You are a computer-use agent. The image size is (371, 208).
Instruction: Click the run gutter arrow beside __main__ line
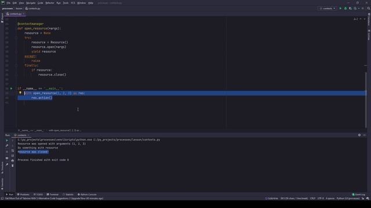[11, 88]
